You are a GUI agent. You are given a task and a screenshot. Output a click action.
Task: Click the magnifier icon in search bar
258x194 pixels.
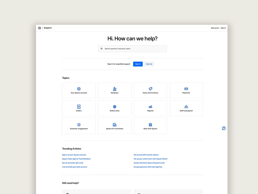pyautogui.click(x=102, y=49)
